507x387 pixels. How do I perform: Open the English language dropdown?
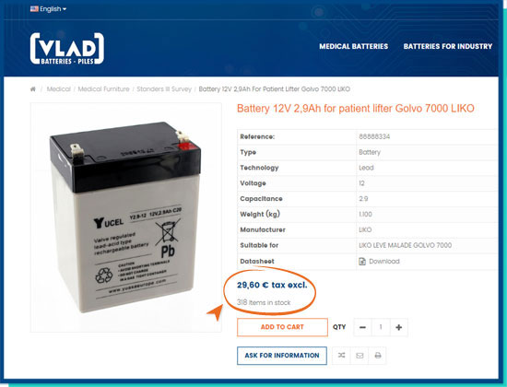48,9
